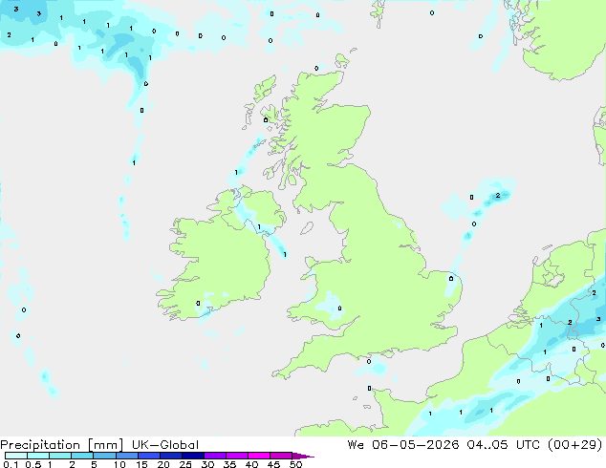Pick the 20–25 mm dark blue swatch
Image resolution: width=606 pixels, height=468 pixels.
click(170, 456)
